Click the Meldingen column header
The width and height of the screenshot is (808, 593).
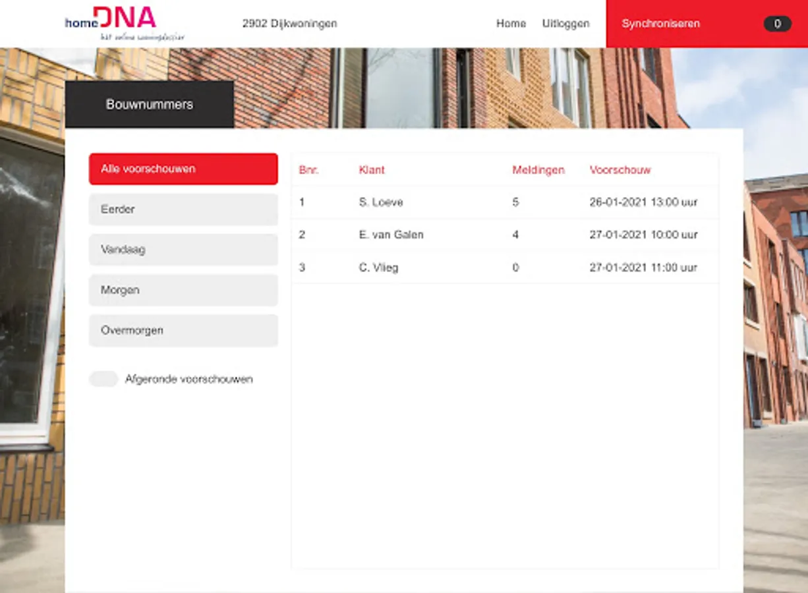[538, 170]
